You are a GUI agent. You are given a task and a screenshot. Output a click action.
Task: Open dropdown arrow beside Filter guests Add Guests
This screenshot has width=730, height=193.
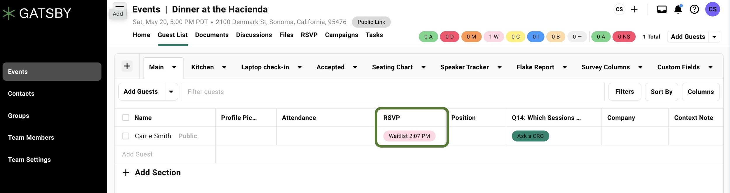coord(171,92)
